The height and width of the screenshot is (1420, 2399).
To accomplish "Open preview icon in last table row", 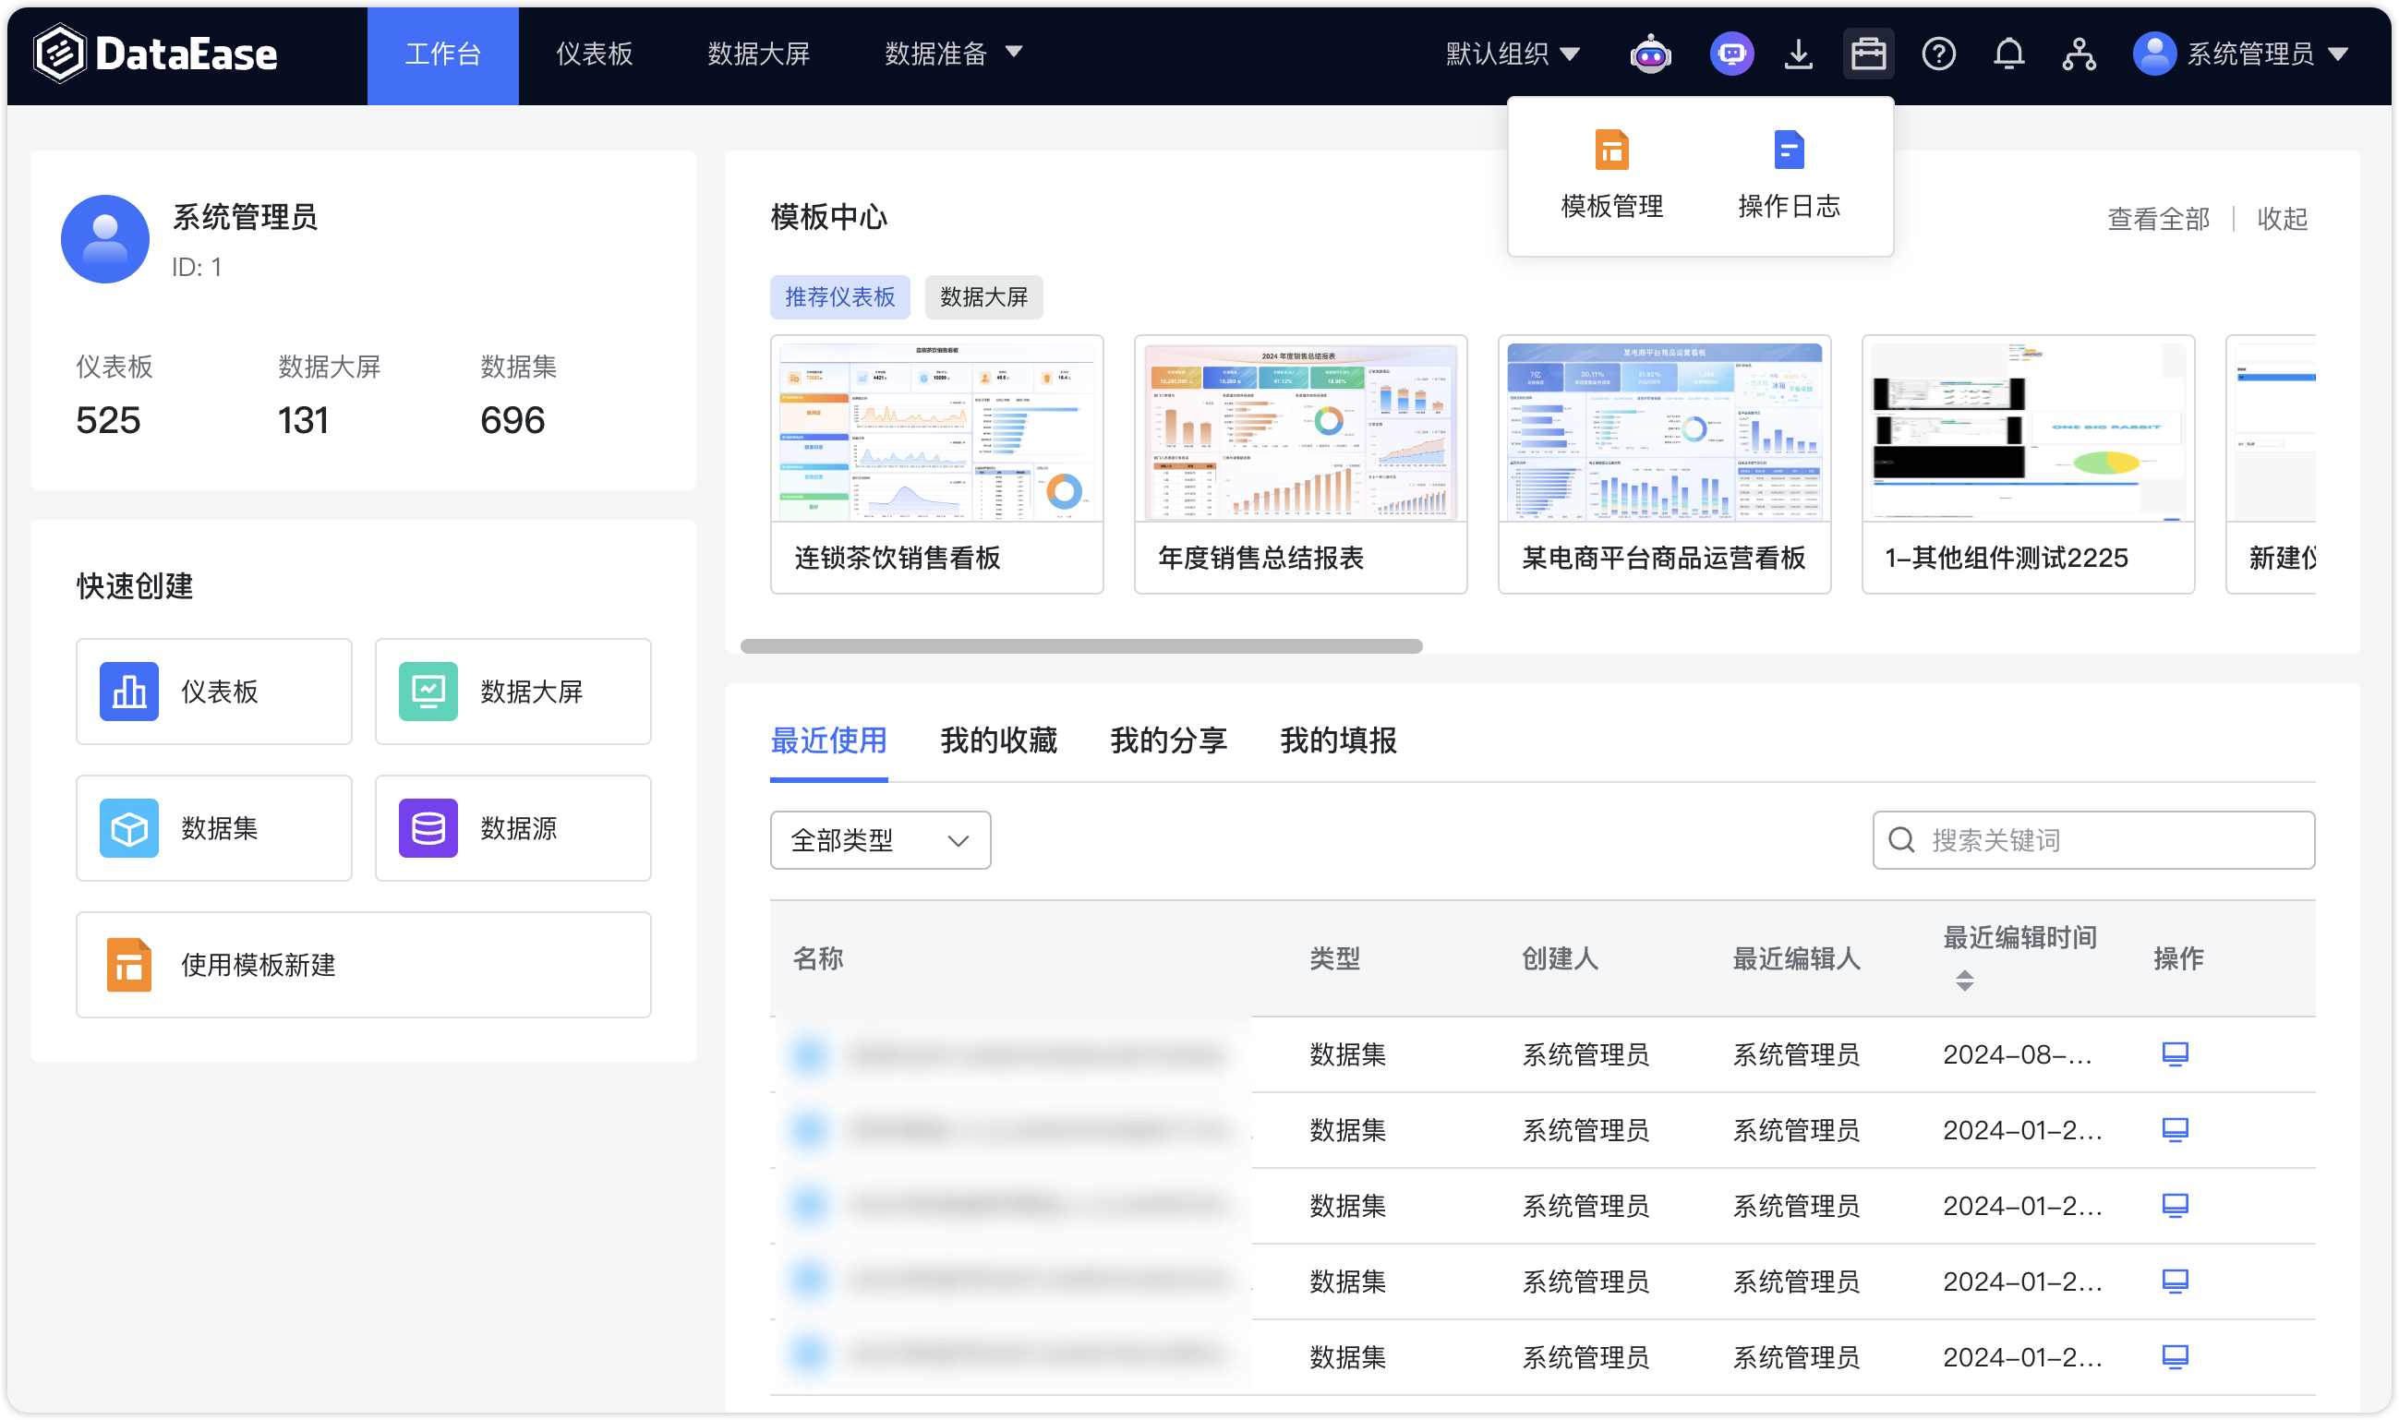I will 2174,1356.
